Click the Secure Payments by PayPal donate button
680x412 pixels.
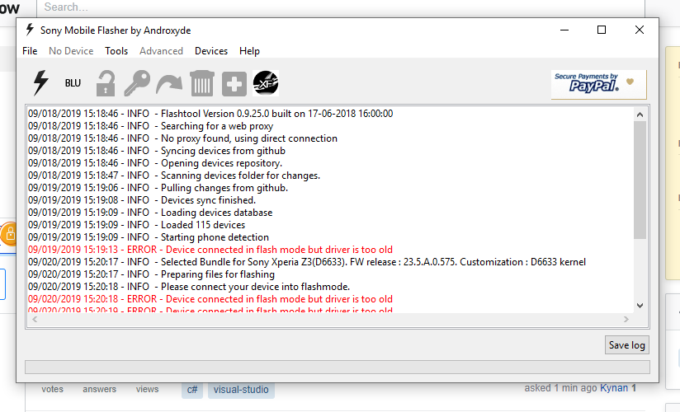598,84
